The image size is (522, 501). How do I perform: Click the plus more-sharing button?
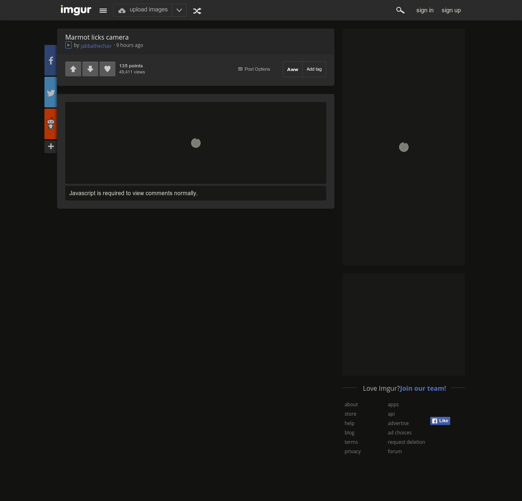[51, 147]
